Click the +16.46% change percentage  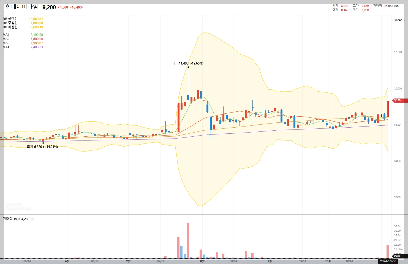[x=76, y=7]
